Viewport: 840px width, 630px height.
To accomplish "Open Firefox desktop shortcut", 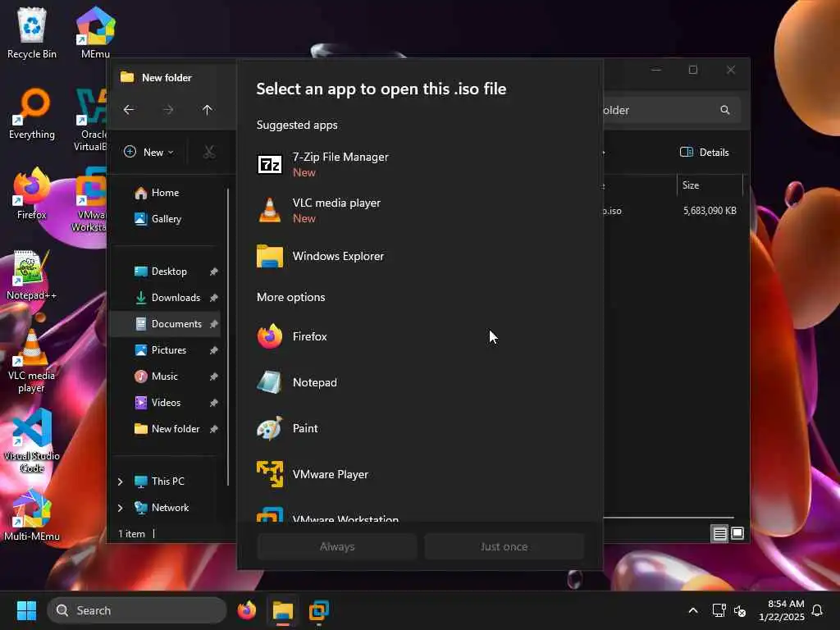I will (32, 194).
